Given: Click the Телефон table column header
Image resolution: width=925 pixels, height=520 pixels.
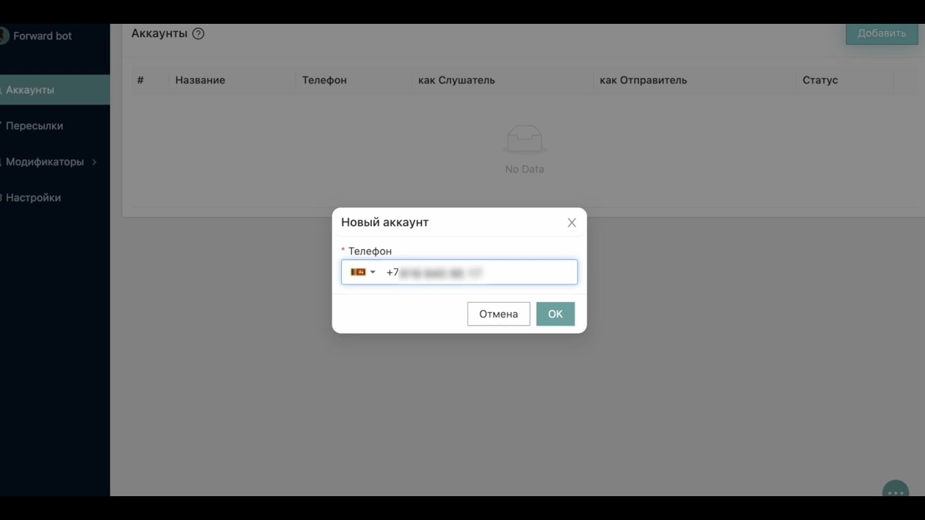Looking at the screenshot, I should [324, 80].
